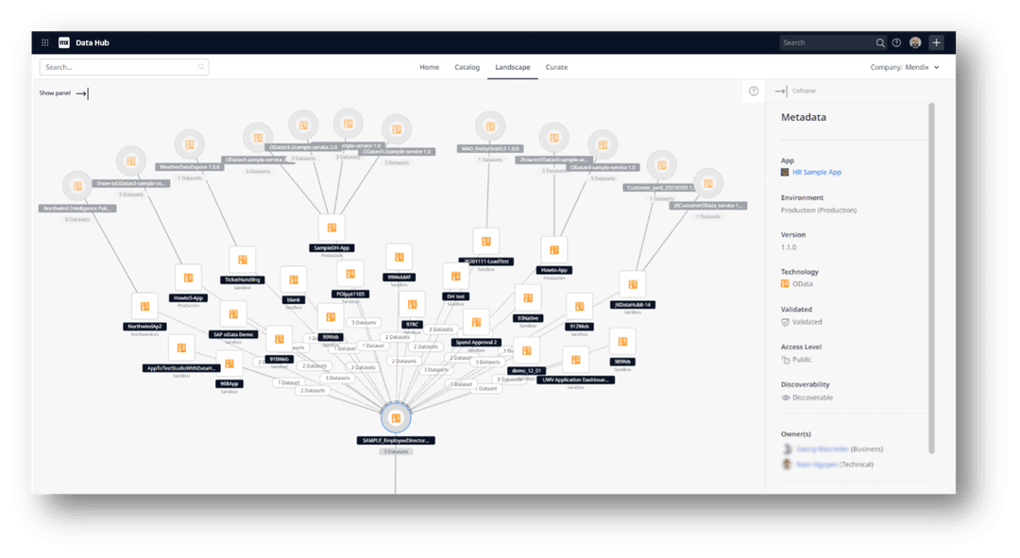Click the Metadata panel heading
The height and width of the screenshot is (558, 1020).
click(x=804, y=118)
